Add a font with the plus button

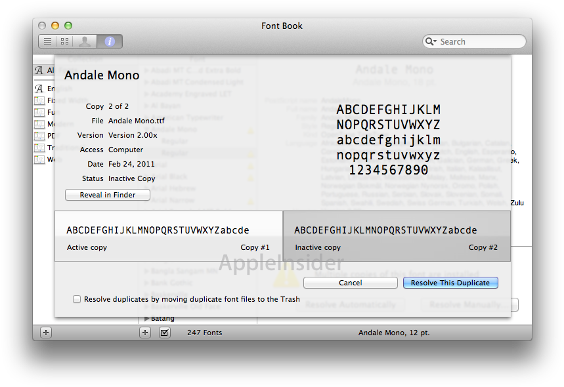(x=145, y=333)
